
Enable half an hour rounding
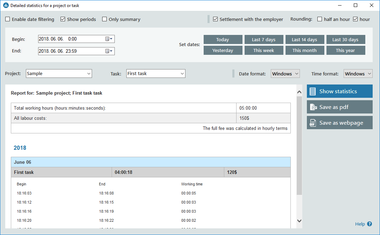[320, 20]
